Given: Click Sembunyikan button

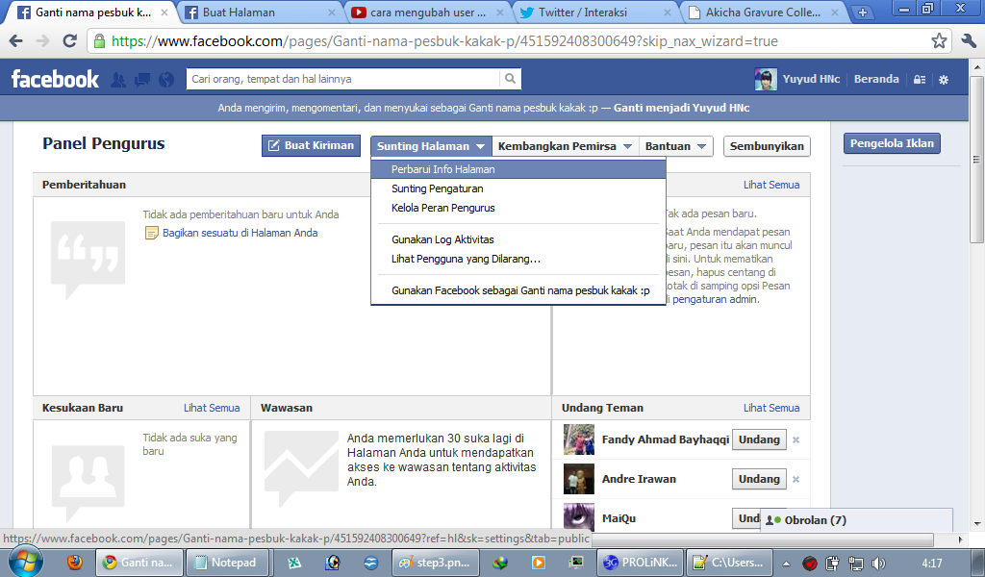Looking at the screenshot, I should click(767, 146).
